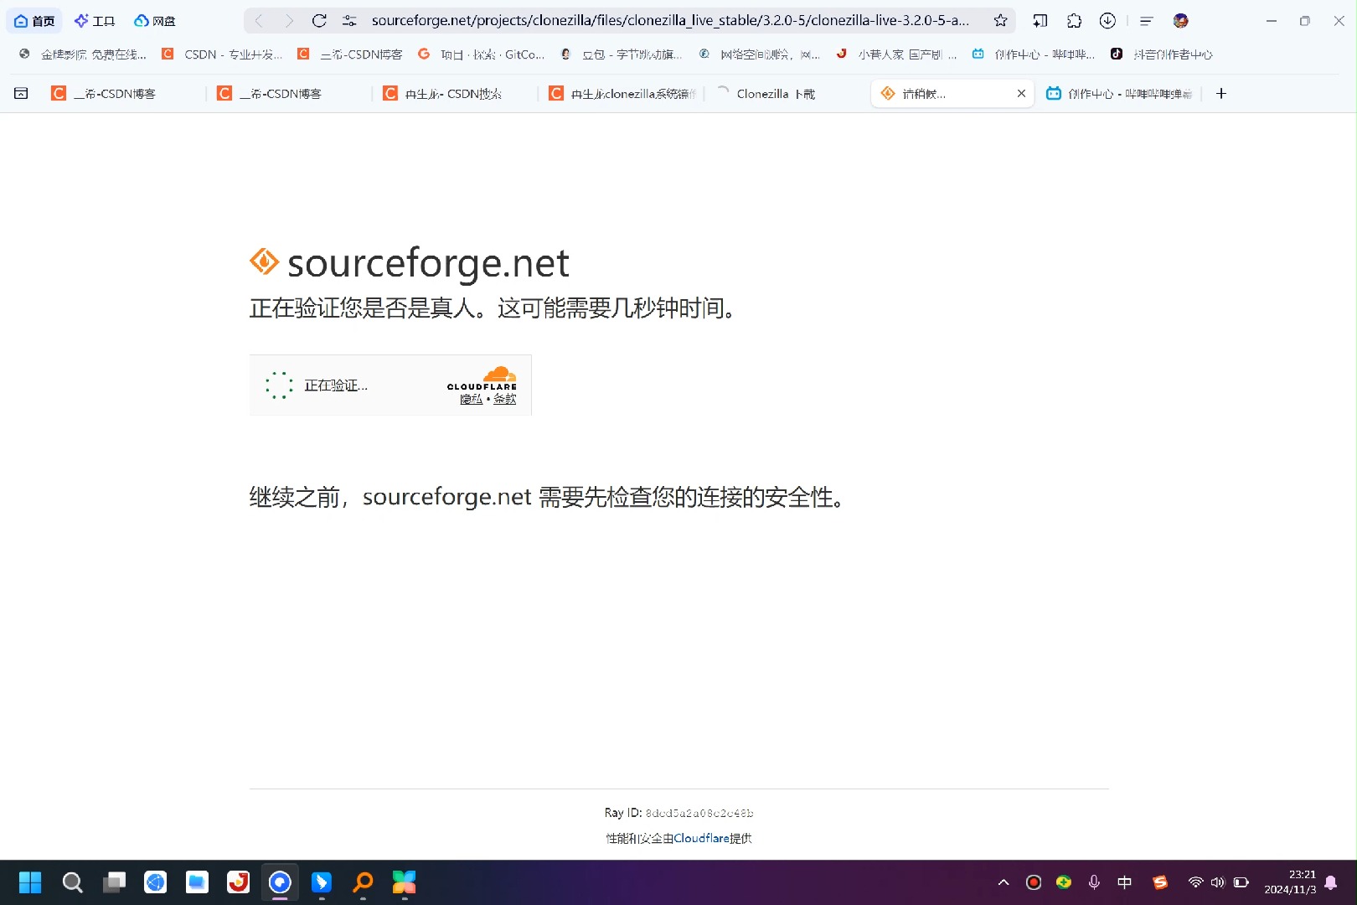Open Task View on the taskbar

click(x=114, y=882)
